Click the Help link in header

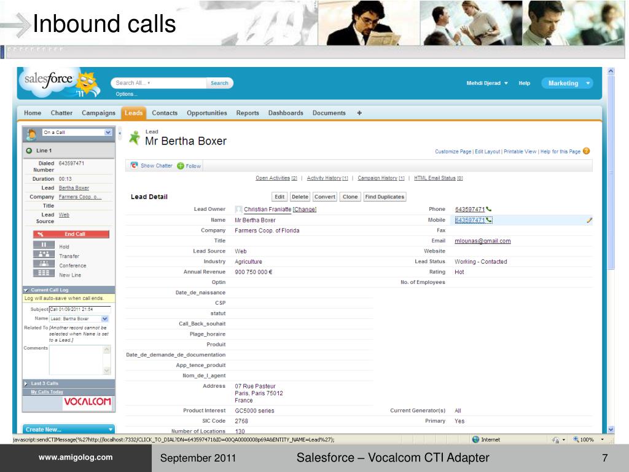pyautogui.click(x=525, y=83)
